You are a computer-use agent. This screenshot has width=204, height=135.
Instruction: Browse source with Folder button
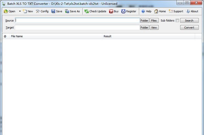click(144, 20)
